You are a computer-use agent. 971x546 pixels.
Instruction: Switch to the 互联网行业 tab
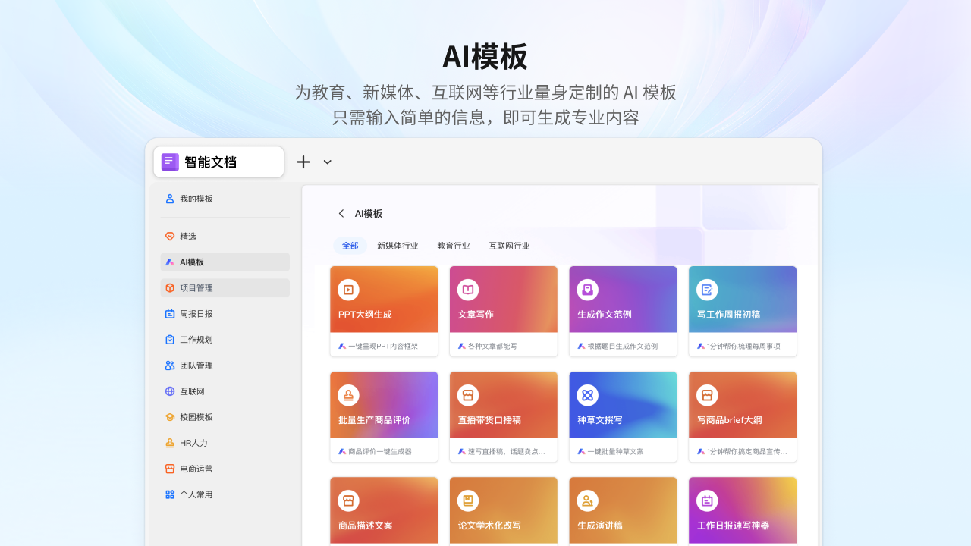click(x=510, y=246)
